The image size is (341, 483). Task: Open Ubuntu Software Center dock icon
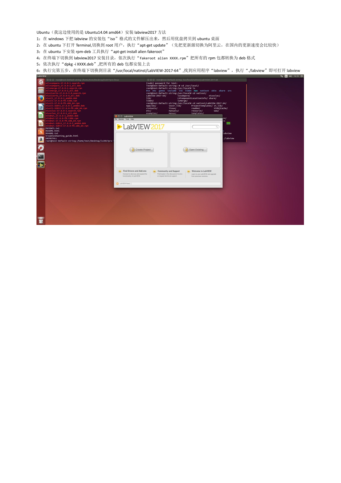[x=41, y=131]
